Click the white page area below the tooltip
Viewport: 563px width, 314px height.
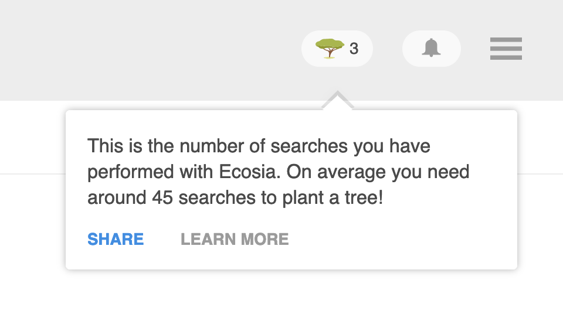click(281, 293)
